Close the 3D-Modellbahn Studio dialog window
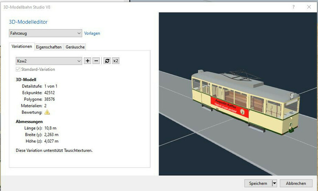 click(309, 7)
